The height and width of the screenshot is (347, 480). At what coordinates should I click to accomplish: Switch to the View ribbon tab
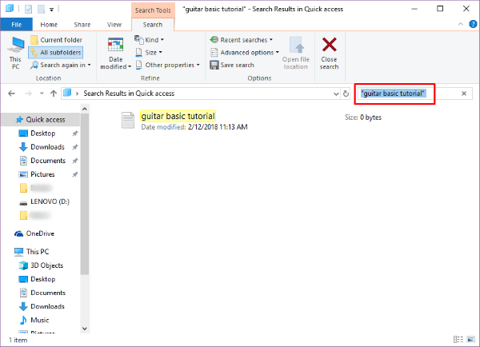tap(114, 25)
